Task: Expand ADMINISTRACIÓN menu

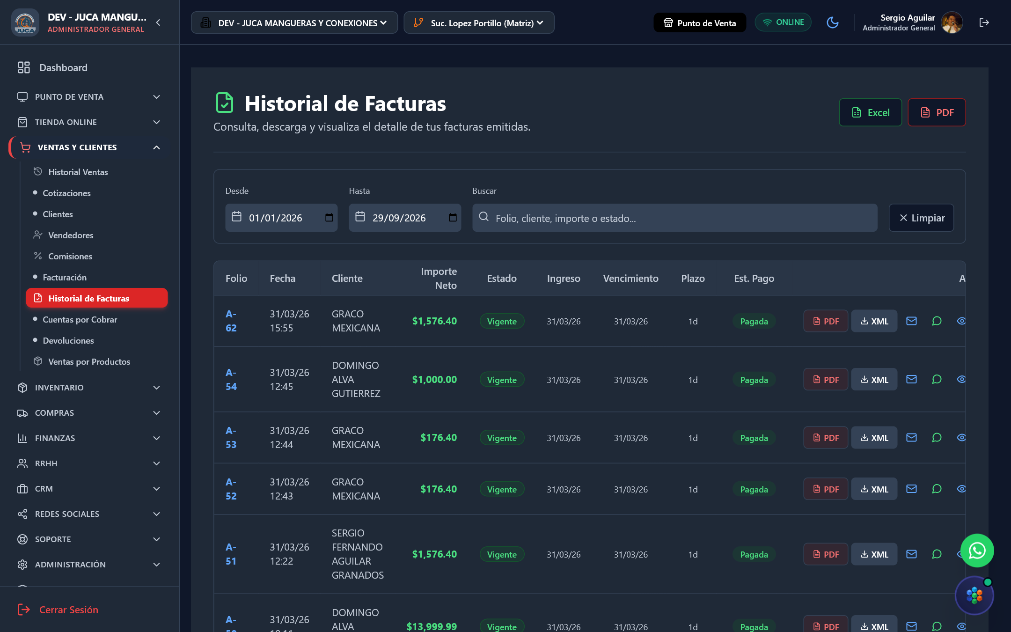Action: [x=89, y=565]
